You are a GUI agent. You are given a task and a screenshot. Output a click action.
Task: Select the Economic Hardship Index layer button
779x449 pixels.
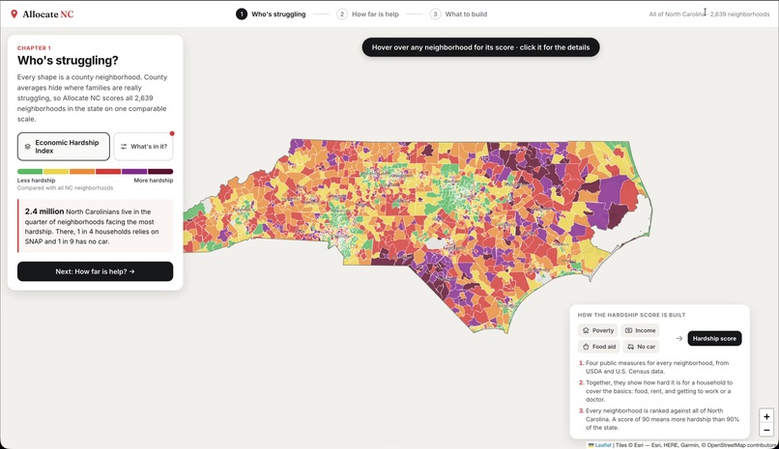pos(64,147)
